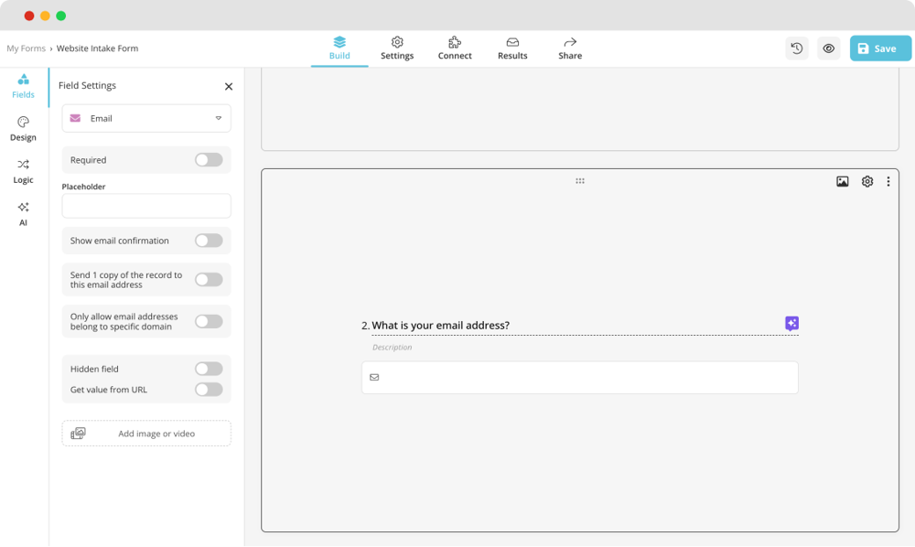
Task: Click the Placeholder text input field
Action: (145, 206)
